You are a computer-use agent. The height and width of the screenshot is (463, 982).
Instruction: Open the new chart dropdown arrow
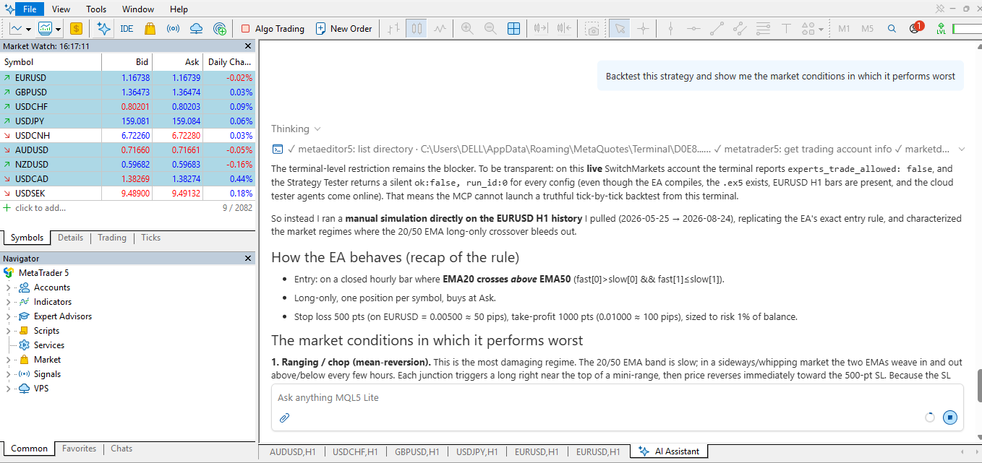coord(28,29)
